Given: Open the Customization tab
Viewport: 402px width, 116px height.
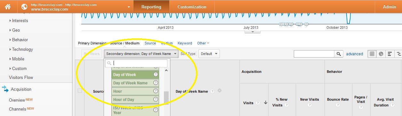Looking at the screenshot, I should [x=192, y=7].
